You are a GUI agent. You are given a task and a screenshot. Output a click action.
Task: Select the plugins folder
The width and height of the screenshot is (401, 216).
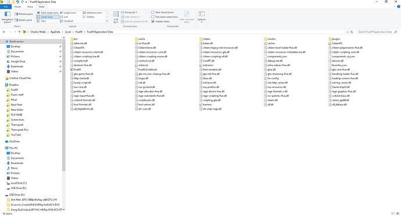(x=334, y=39)
